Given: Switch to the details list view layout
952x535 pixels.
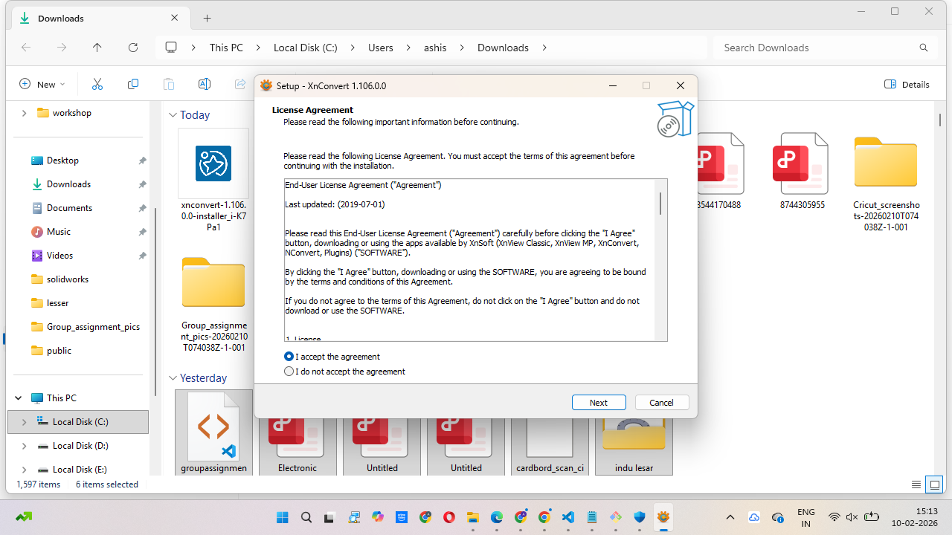Looking at the screenshot, I should [x=916, y=484].
